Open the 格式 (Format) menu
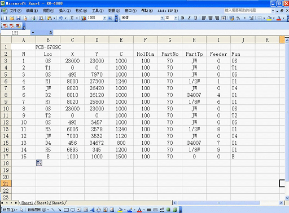The height and width of the screenshot is (213, 289). click(81, 11)
